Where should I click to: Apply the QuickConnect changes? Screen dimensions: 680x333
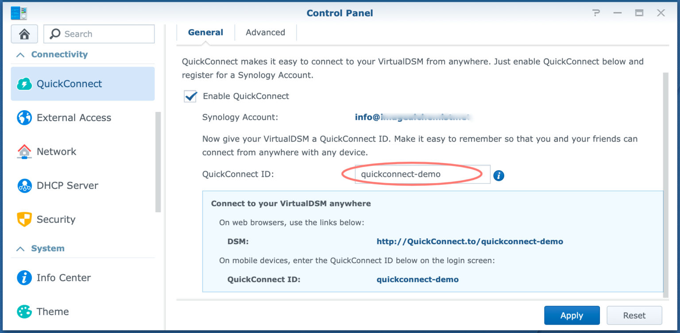572,315
